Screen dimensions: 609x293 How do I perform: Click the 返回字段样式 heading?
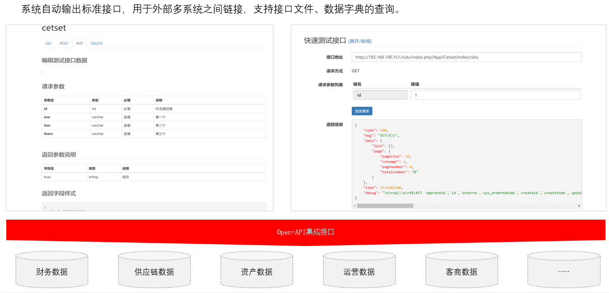click(59, 194)
